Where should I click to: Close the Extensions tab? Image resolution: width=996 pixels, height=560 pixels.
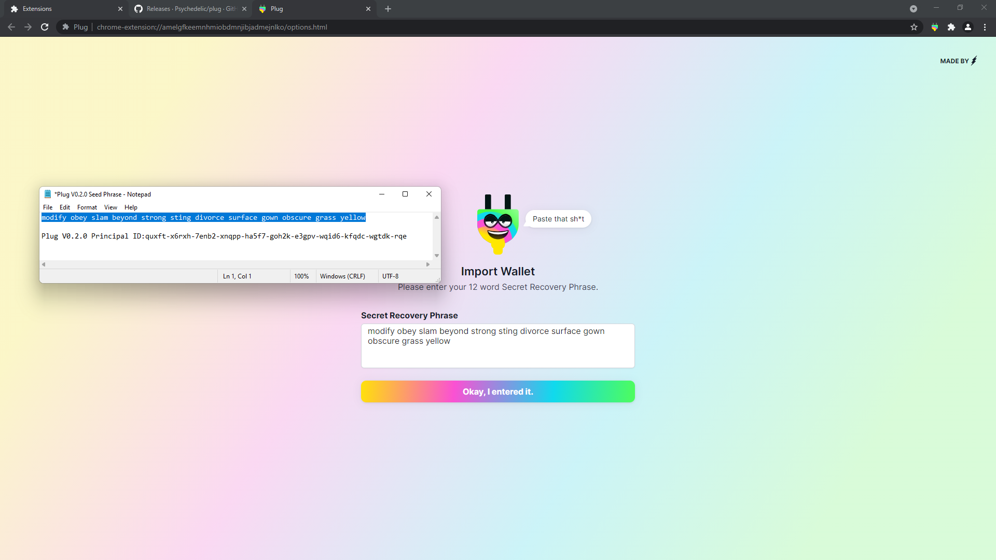click(120, 9)
